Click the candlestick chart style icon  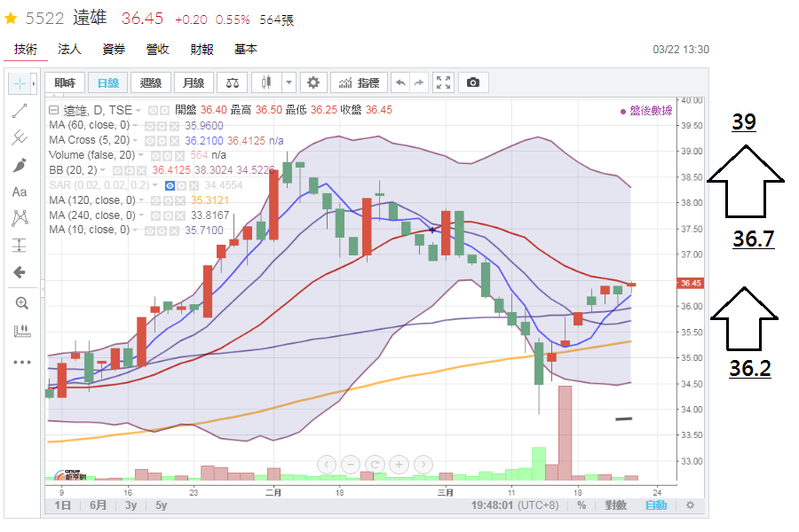pos(266,83)
